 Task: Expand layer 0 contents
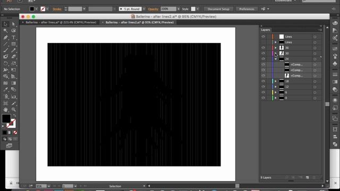276,98
